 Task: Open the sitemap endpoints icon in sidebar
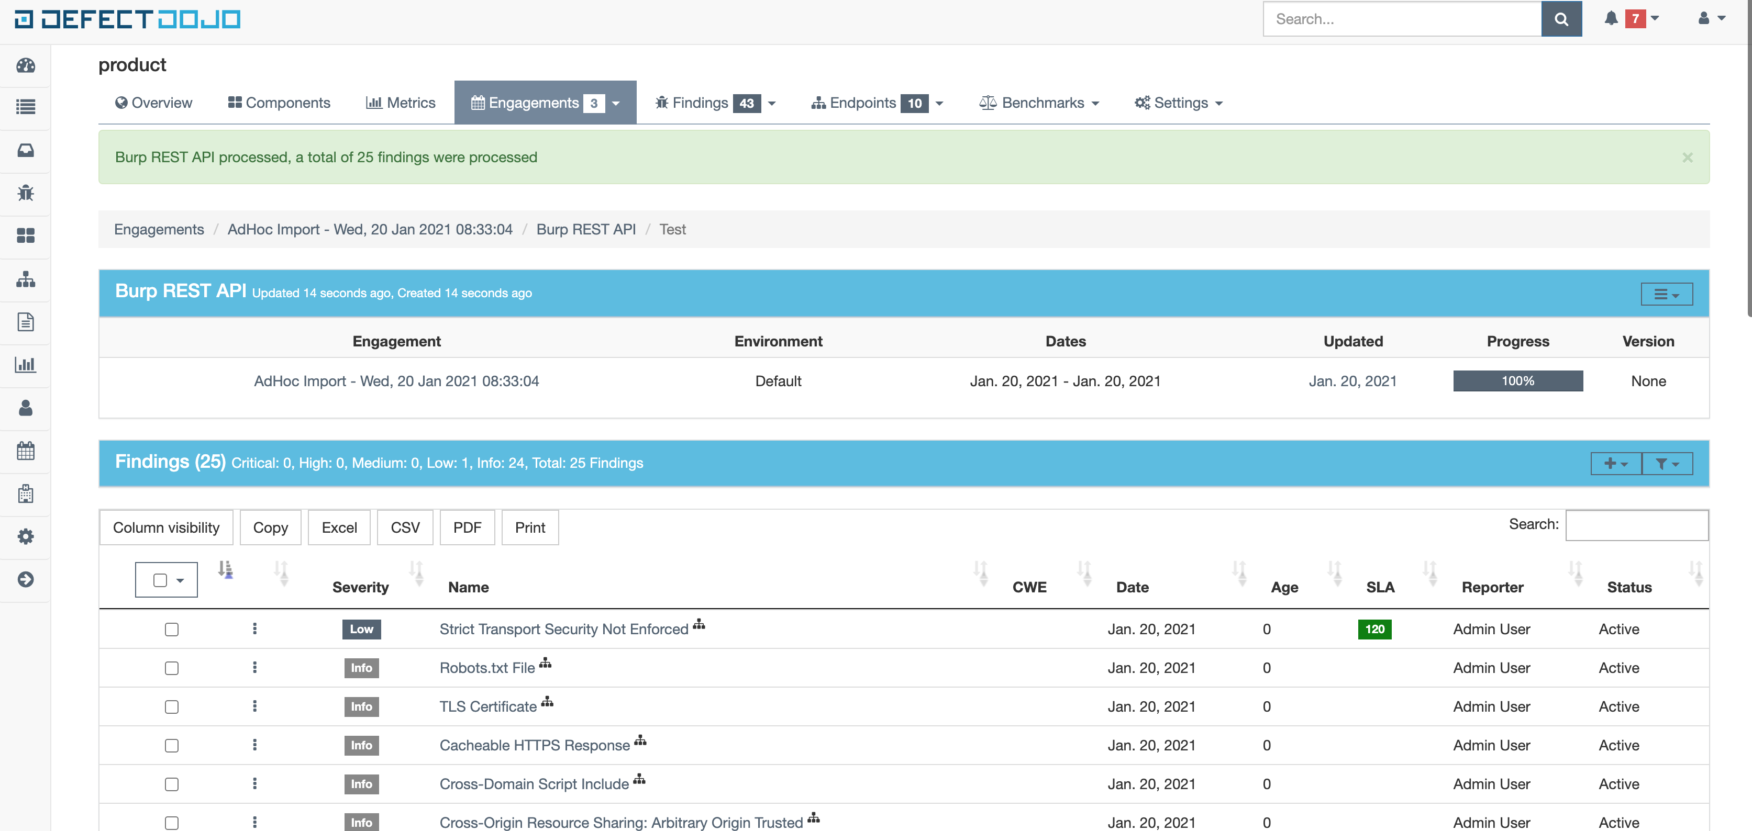click(x=25, y=279)
